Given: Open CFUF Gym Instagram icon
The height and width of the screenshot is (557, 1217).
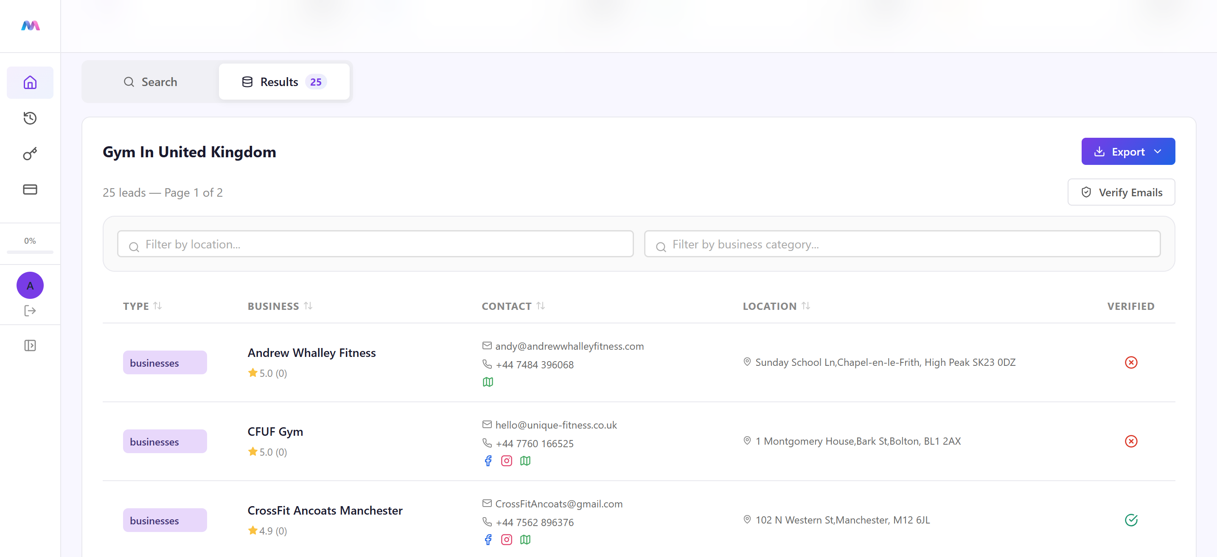Looking at the screenshot, I should click(507, 461).
